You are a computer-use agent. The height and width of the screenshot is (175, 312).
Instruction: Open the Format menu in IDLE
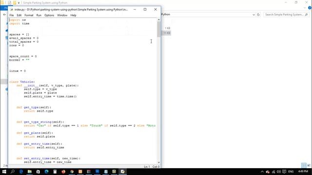(x=29, y=15)
